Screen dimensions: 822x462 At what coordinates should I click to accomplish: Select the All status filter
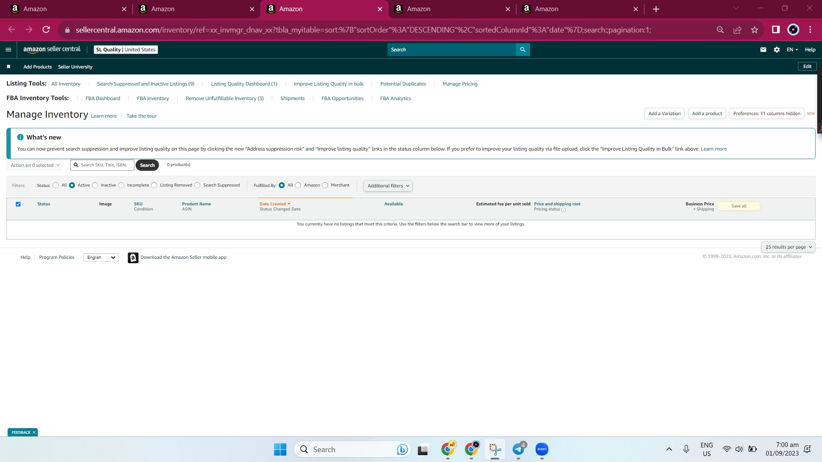56,185
